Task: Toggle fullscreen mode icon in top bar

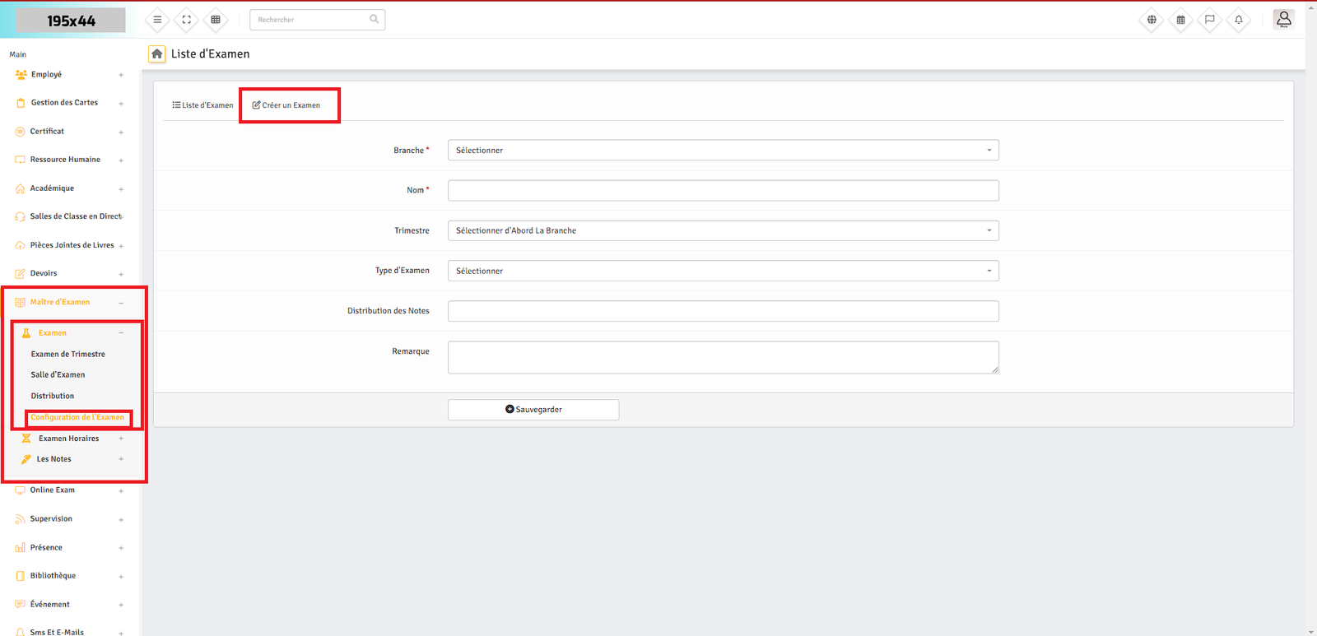Action: coord(187,20)
